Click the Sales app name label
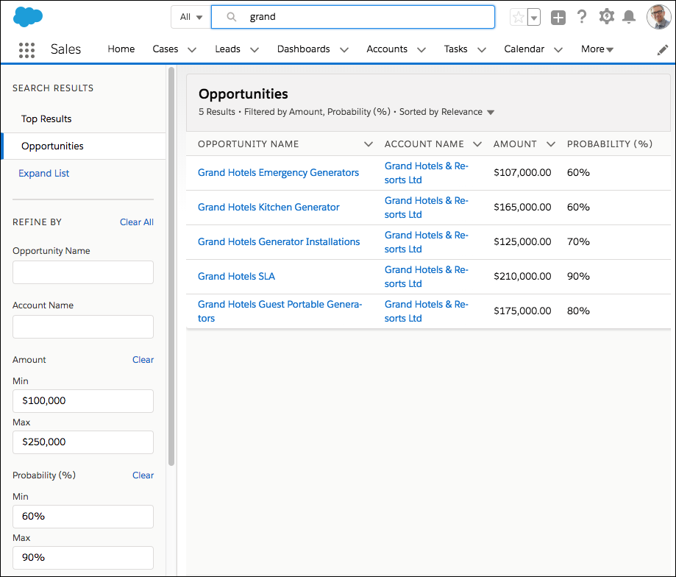Viewport: 676px width, 577px height. (65, 49)
